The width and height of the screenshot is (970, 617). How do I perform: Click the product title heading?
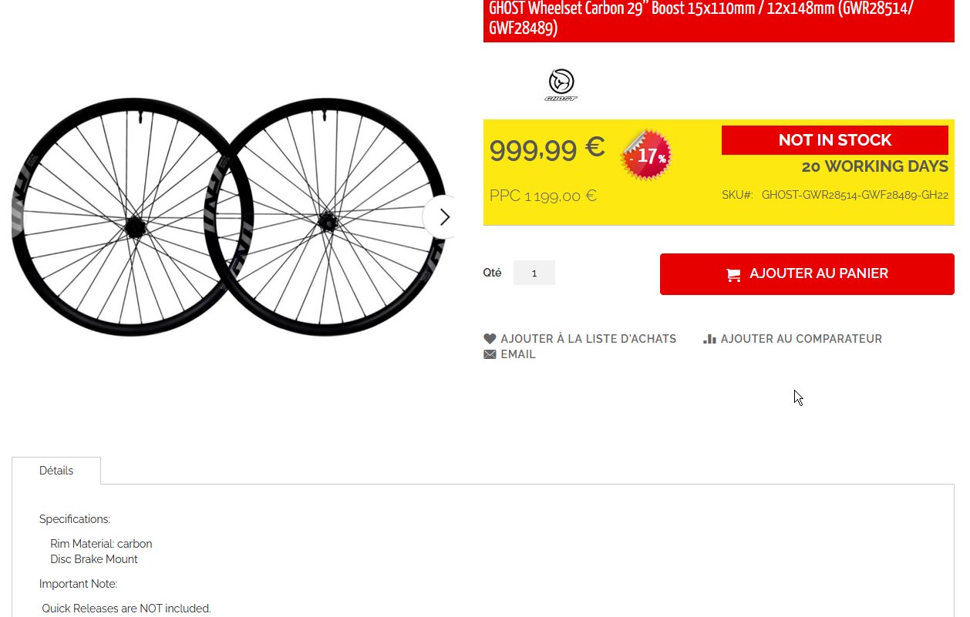[x=701, y=18]
